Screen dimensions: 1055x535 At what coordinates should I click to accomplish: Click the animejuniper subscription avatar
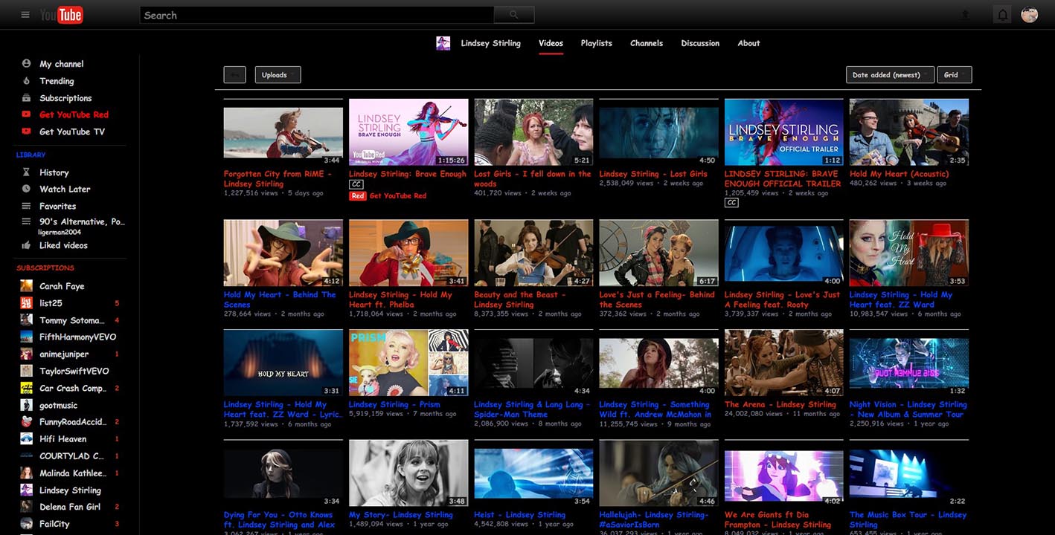pos(27,354)
